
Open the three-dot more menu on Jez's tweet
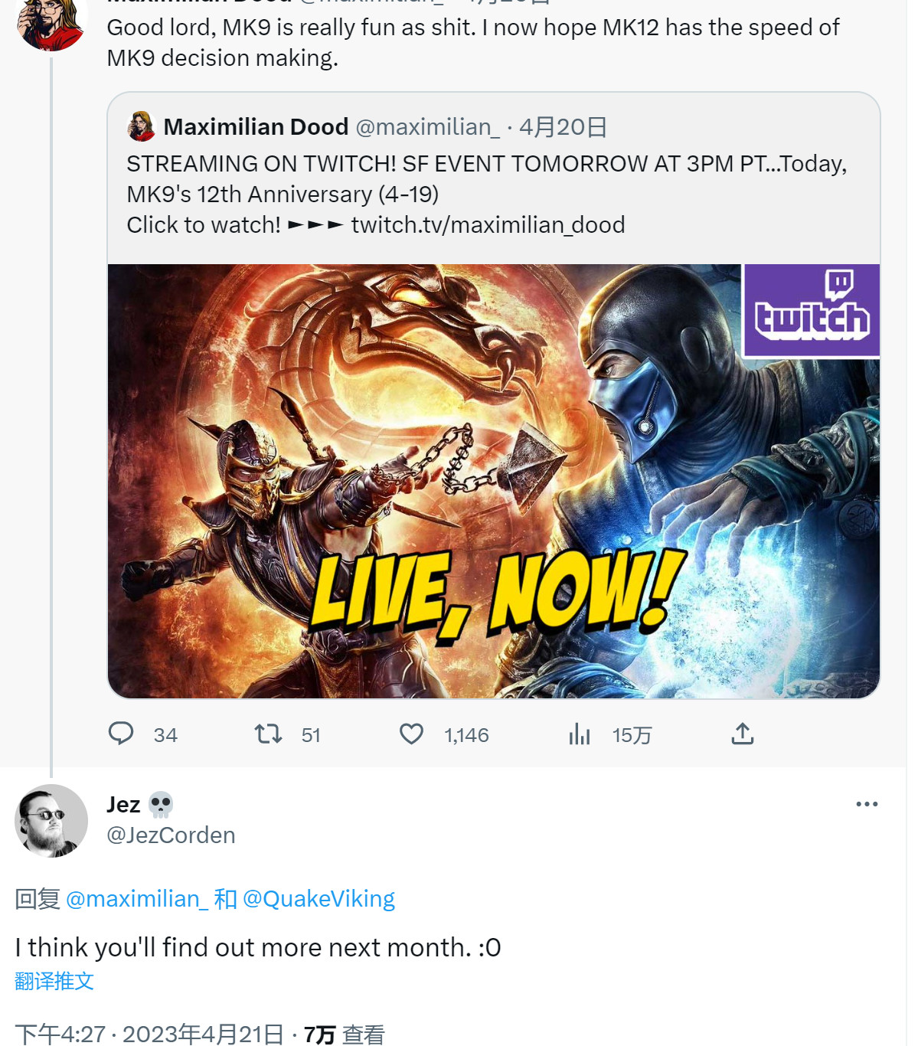[x=867, y=804]
